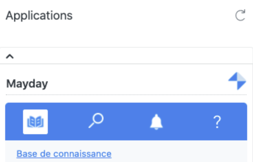This screenshot has width=253, height=162.
Task: Show notifications via the bell icon
Action: [x=156, y=122]
